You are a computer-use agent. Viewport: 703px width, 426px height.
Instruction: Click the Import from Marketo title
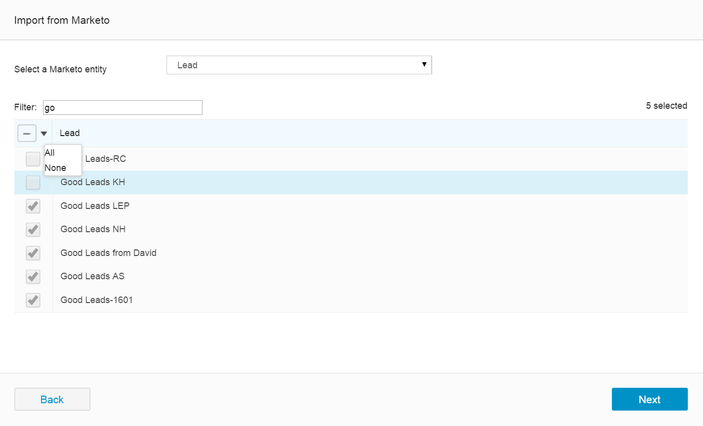62,20
